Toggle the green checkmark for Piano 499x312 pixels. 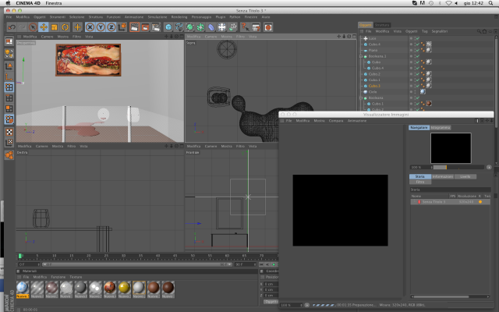pos(418,50)
